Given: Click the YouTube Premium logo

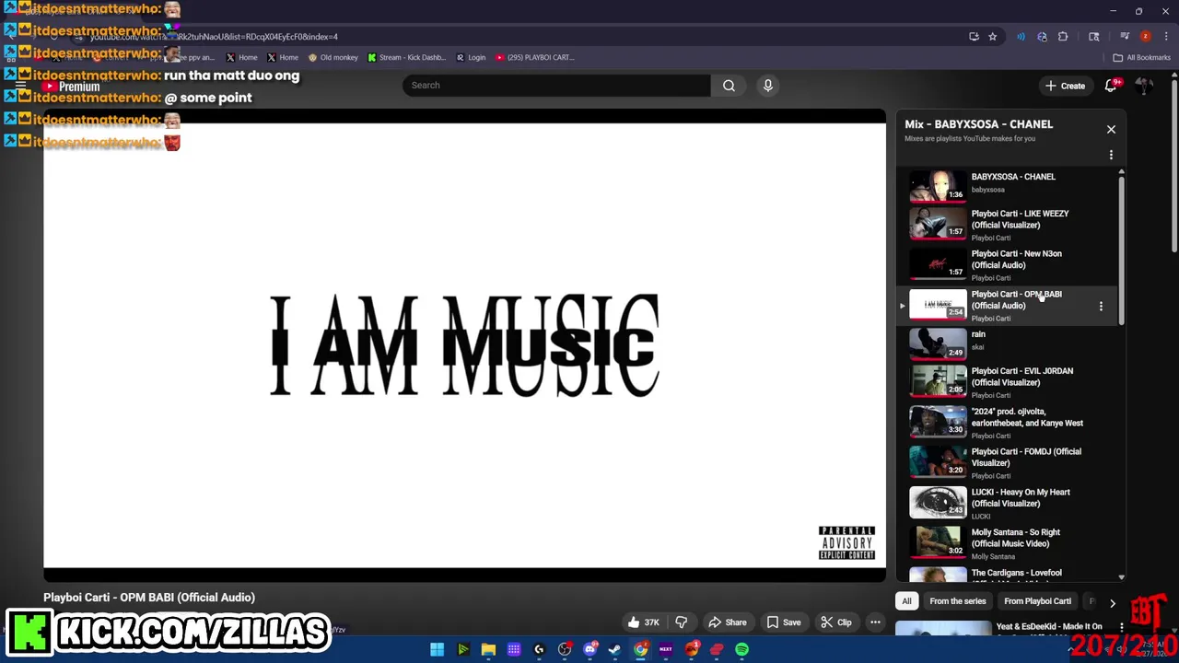Looking at the screenshot, I should [71, 87].
